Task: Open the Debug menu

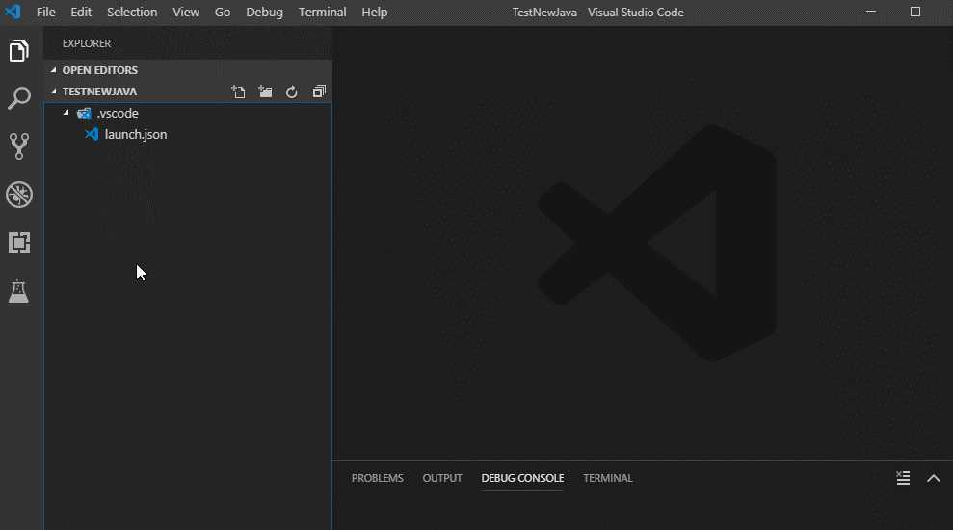Action: [x=264, y=13]
